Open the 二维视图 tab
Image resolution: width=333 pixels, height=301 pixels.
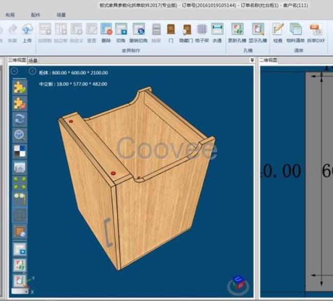[x=268, y=60]
